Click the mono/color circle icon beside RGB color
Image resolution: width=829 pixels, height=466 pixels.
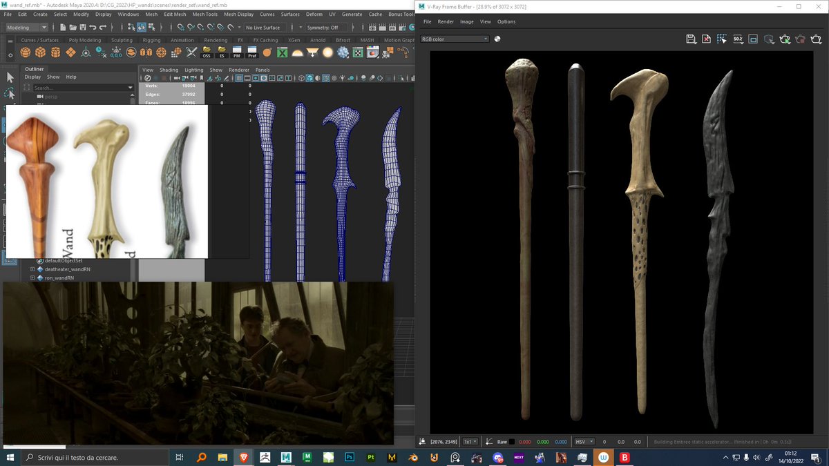pyautogui.click(x=497, y=39)
